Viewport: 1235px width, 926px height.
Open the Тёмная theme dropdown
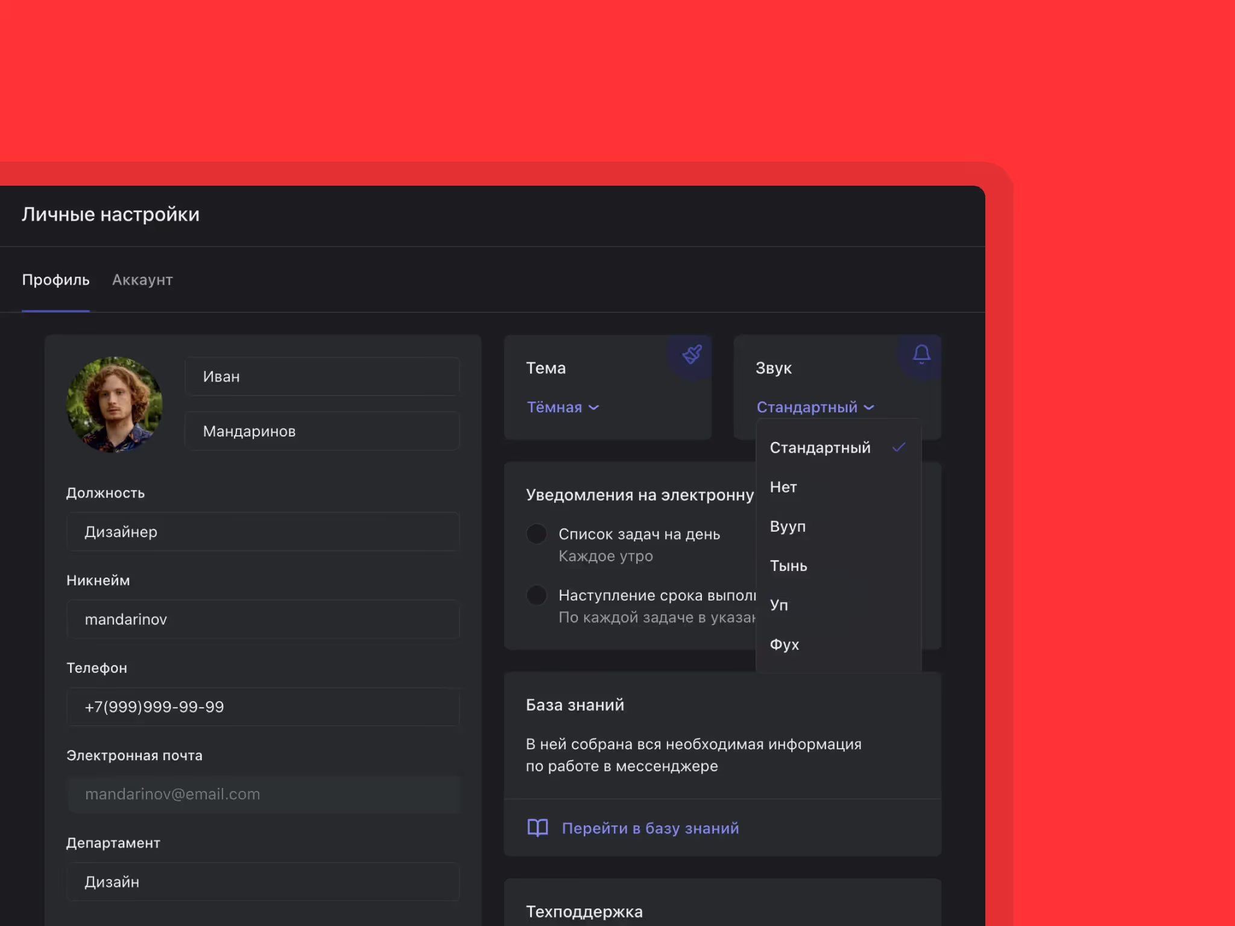pyautogui.click(x=563, y=408)
